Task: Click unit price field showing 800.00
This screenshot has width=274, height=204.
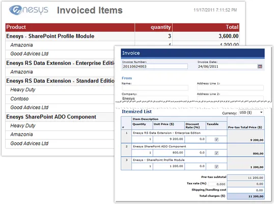Action: tap(169, 152)
